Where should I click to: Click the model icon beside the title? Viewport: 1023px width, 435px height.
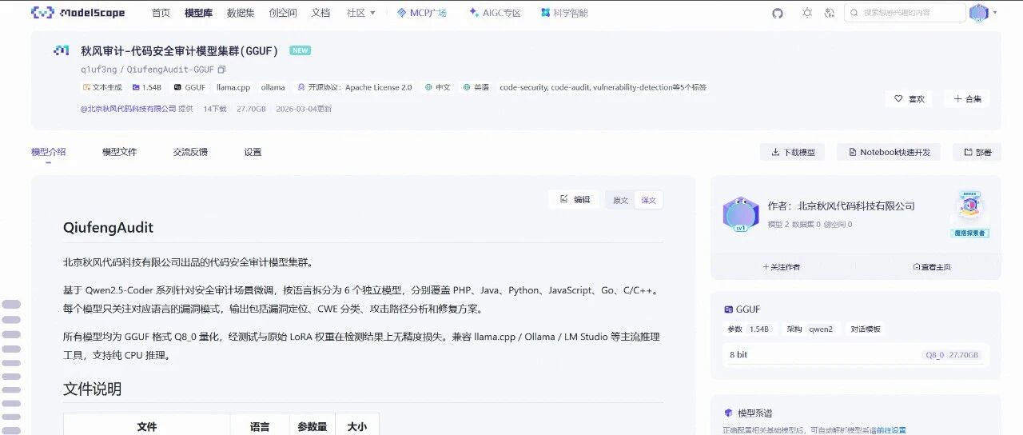tap(62, 50)
